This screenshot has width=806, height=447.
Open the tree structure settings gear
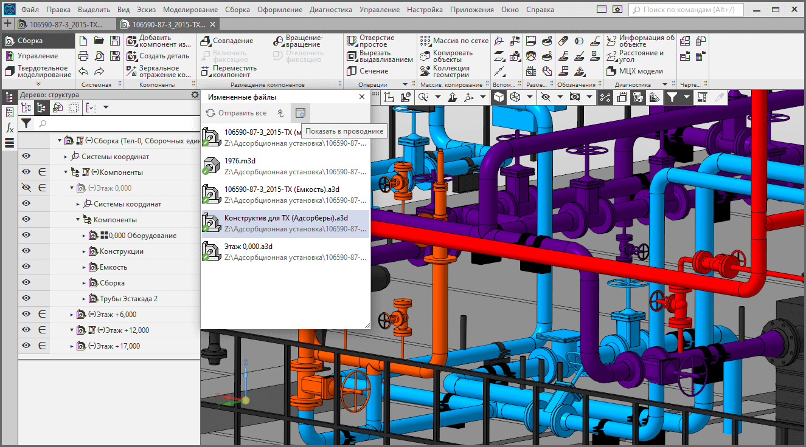(x=195, y=95)
